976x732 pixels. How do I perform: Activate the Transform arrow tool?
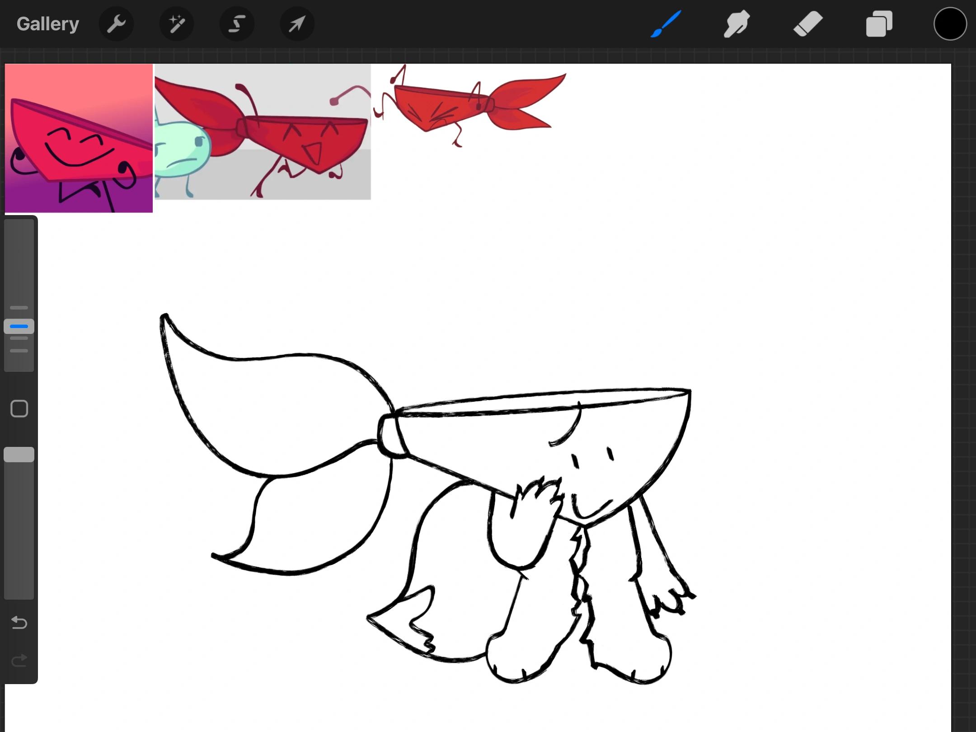tap(297, 23)
